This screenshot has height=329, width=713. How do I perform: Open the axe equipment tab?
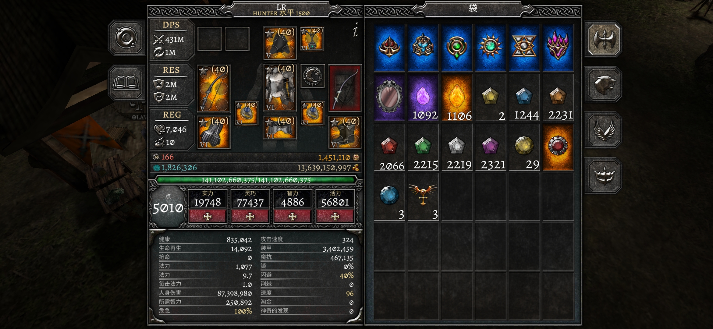603,39
